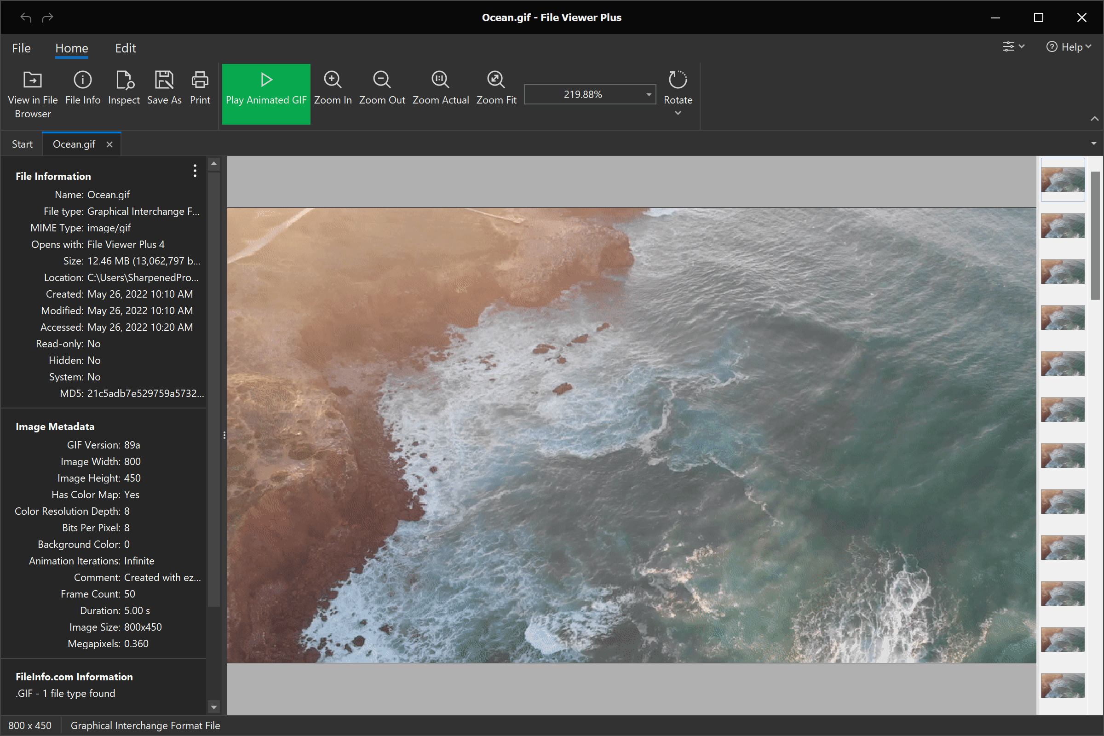The image size is (1104, 736).
Task: Open the Help menu
Action: click(1069, 46)
